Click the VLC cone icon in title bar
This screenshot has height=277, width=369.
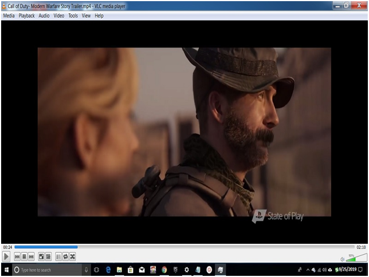coord(4,6)
